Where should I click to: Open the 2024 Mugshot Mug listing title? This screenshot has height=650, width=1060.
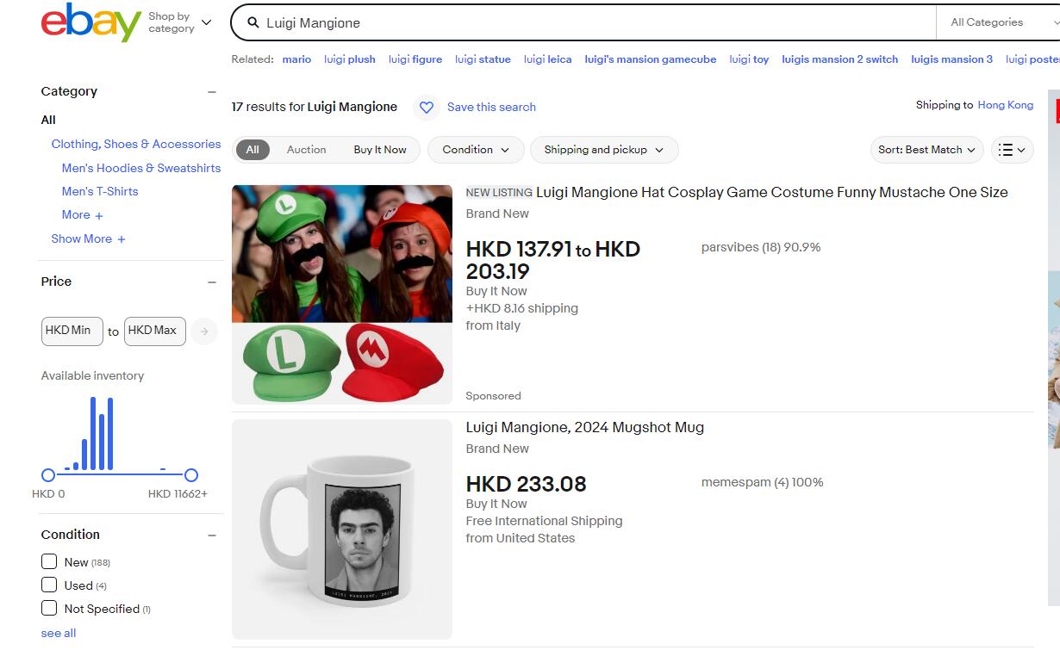pos(585,427)
